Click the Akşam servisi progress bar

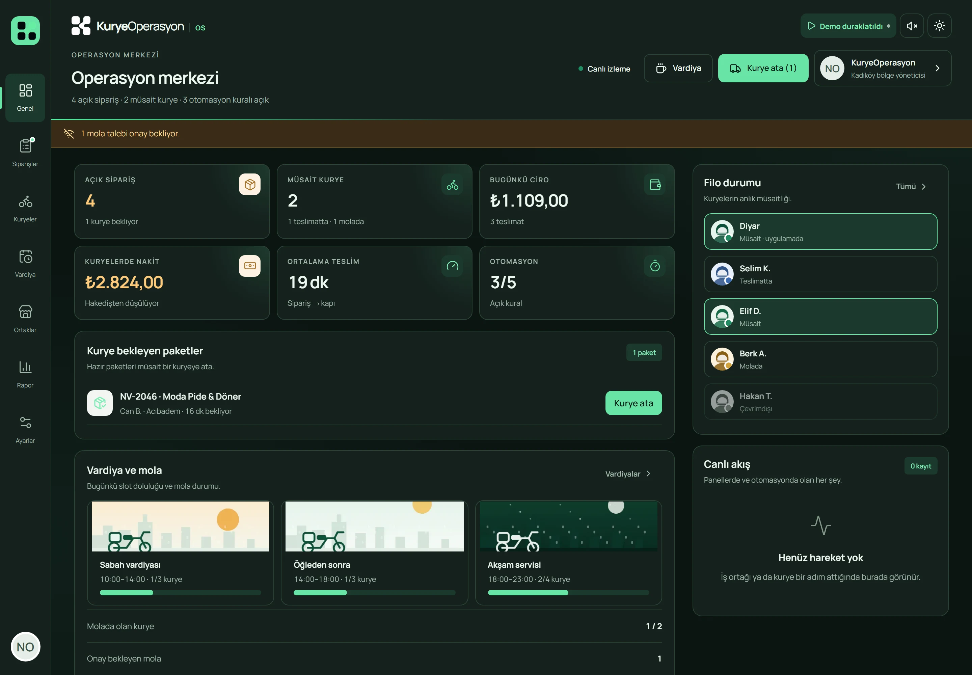[568, 593]
